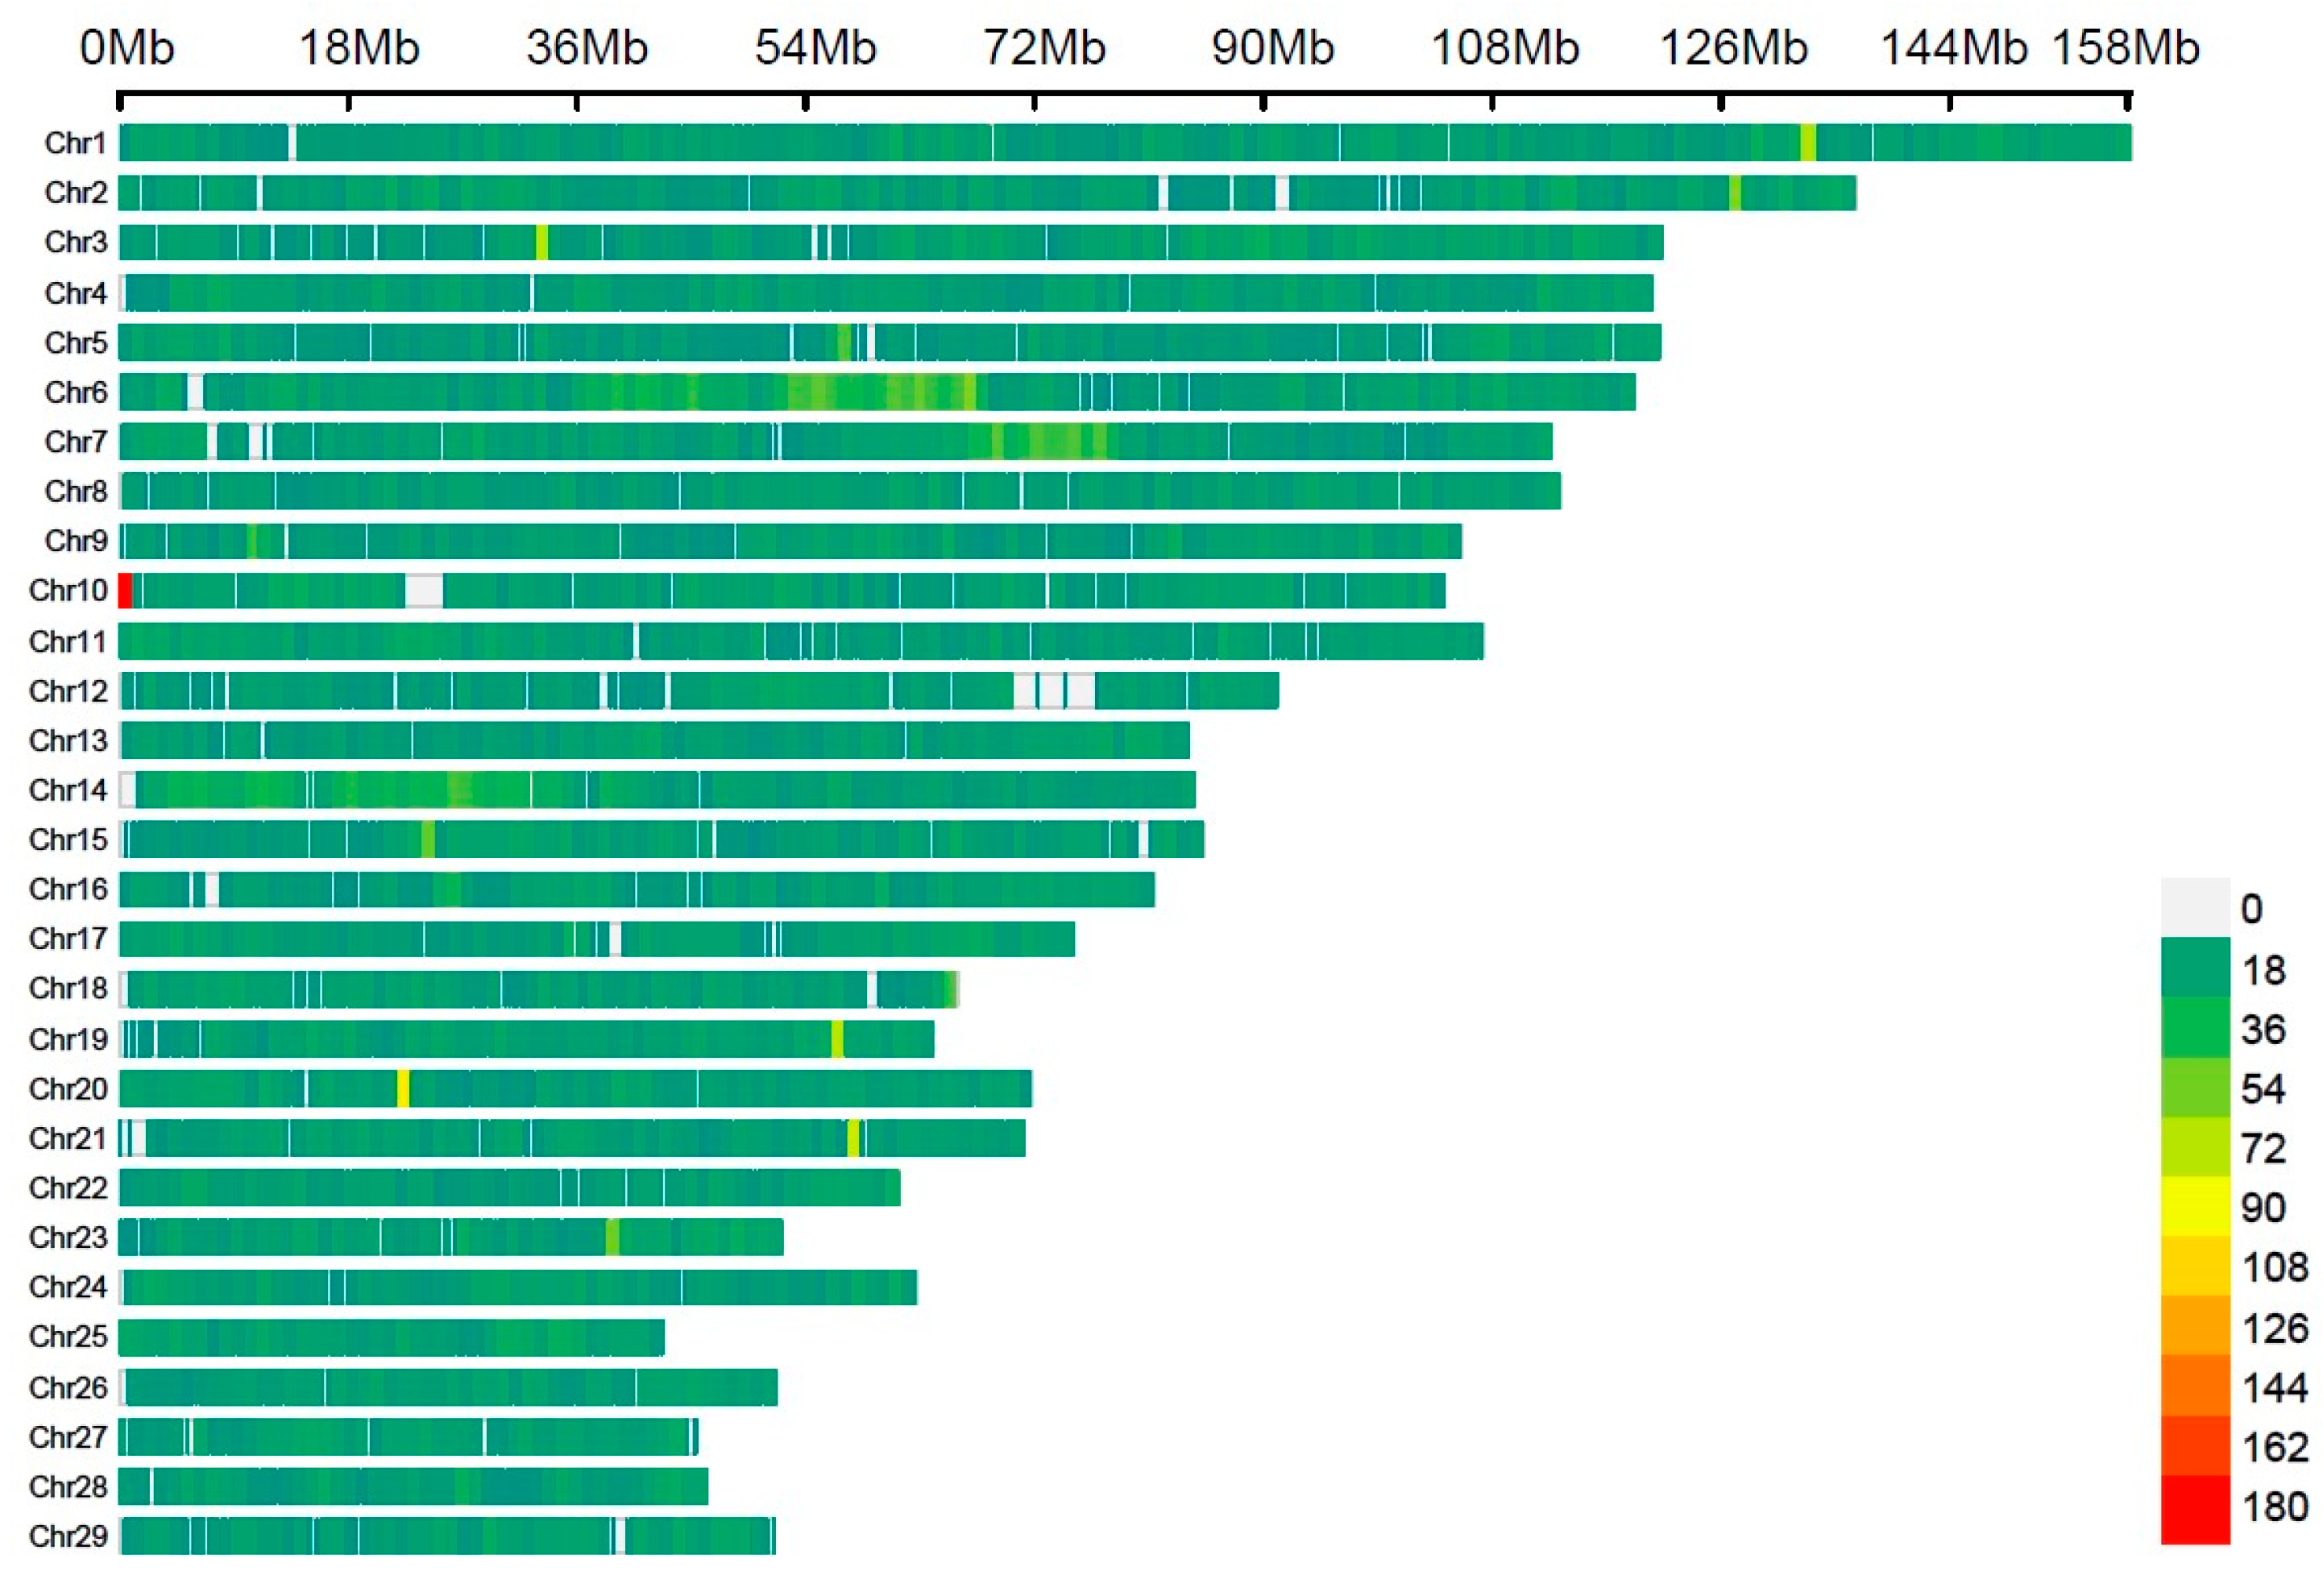The image size is (2323, 1596).
Task: Select the grey gap on Chr10
Action: 424,591
